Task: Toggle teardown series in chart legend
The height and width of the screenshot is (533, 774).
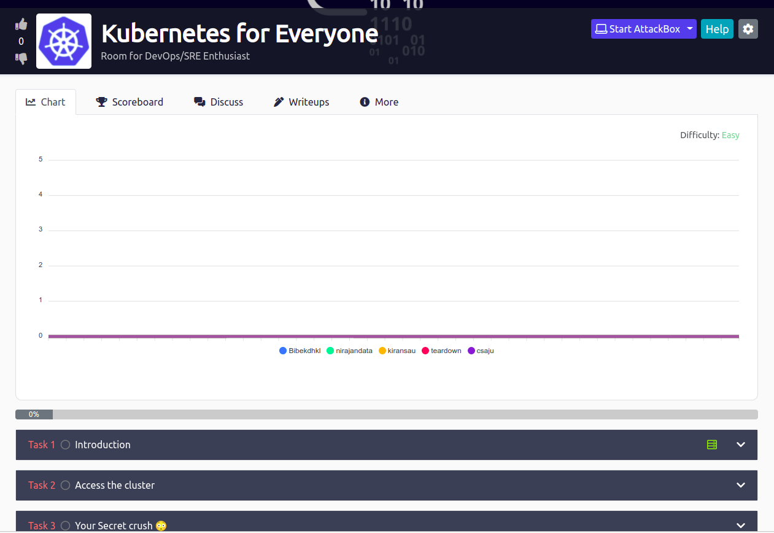Action: point(441,351)
